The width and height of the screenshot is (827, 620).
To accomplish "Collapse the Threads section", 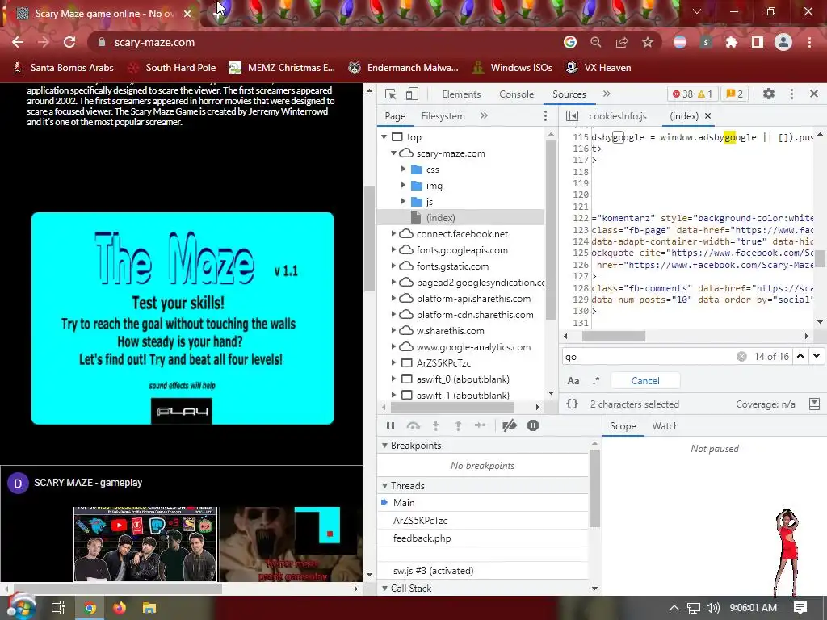I will (x=385, y=485).
